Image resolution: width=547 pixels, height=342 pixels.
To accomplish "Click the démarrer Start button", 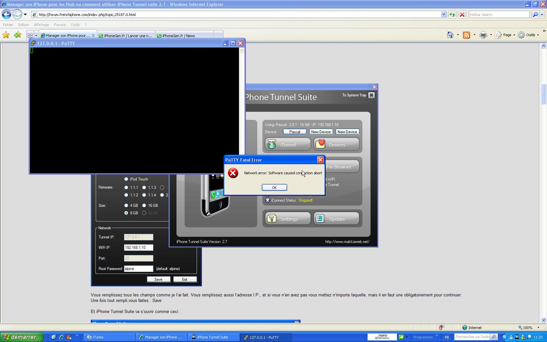I will click(x=22, y=337).
